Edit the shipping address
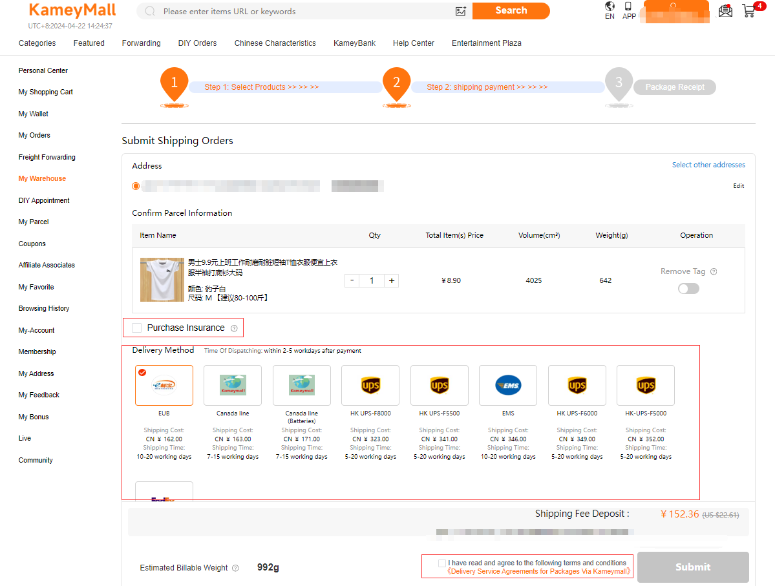Screen dimensions: 775x586 point(738,186)
